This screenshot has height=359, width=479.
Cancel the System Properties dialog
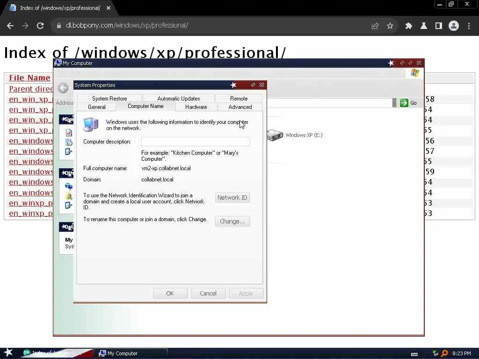pyautogui.click(x=208, y=294)
